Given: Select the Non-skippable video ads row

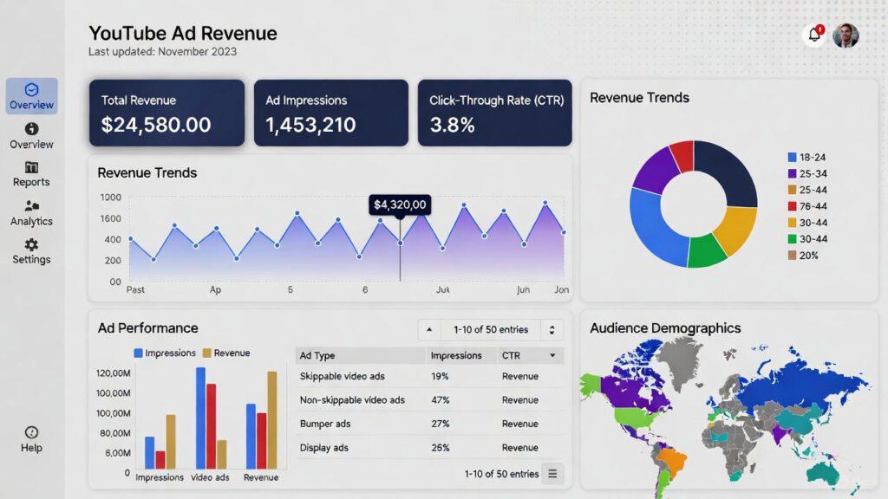Looking at the screenshot, I should coord(429,400).
